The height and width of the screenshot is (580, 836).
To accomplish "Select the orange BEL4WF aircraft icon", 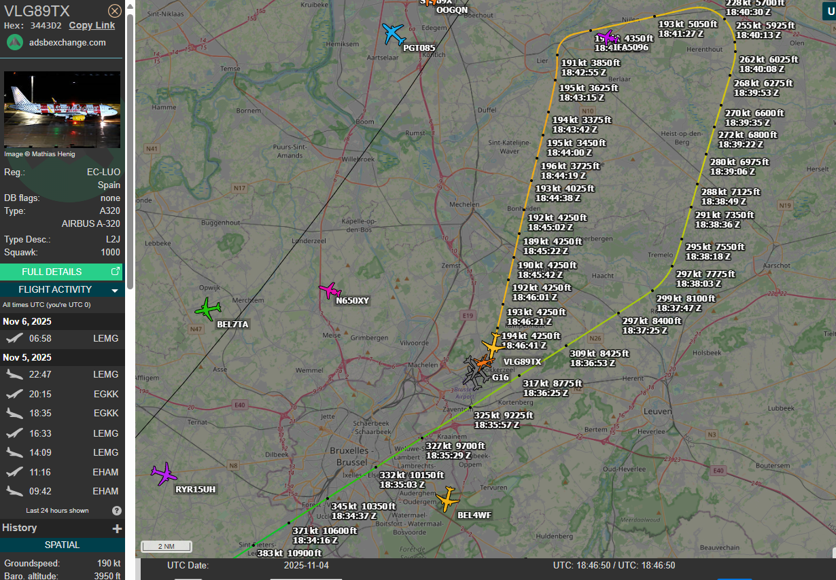I will (x=447, y=499).
